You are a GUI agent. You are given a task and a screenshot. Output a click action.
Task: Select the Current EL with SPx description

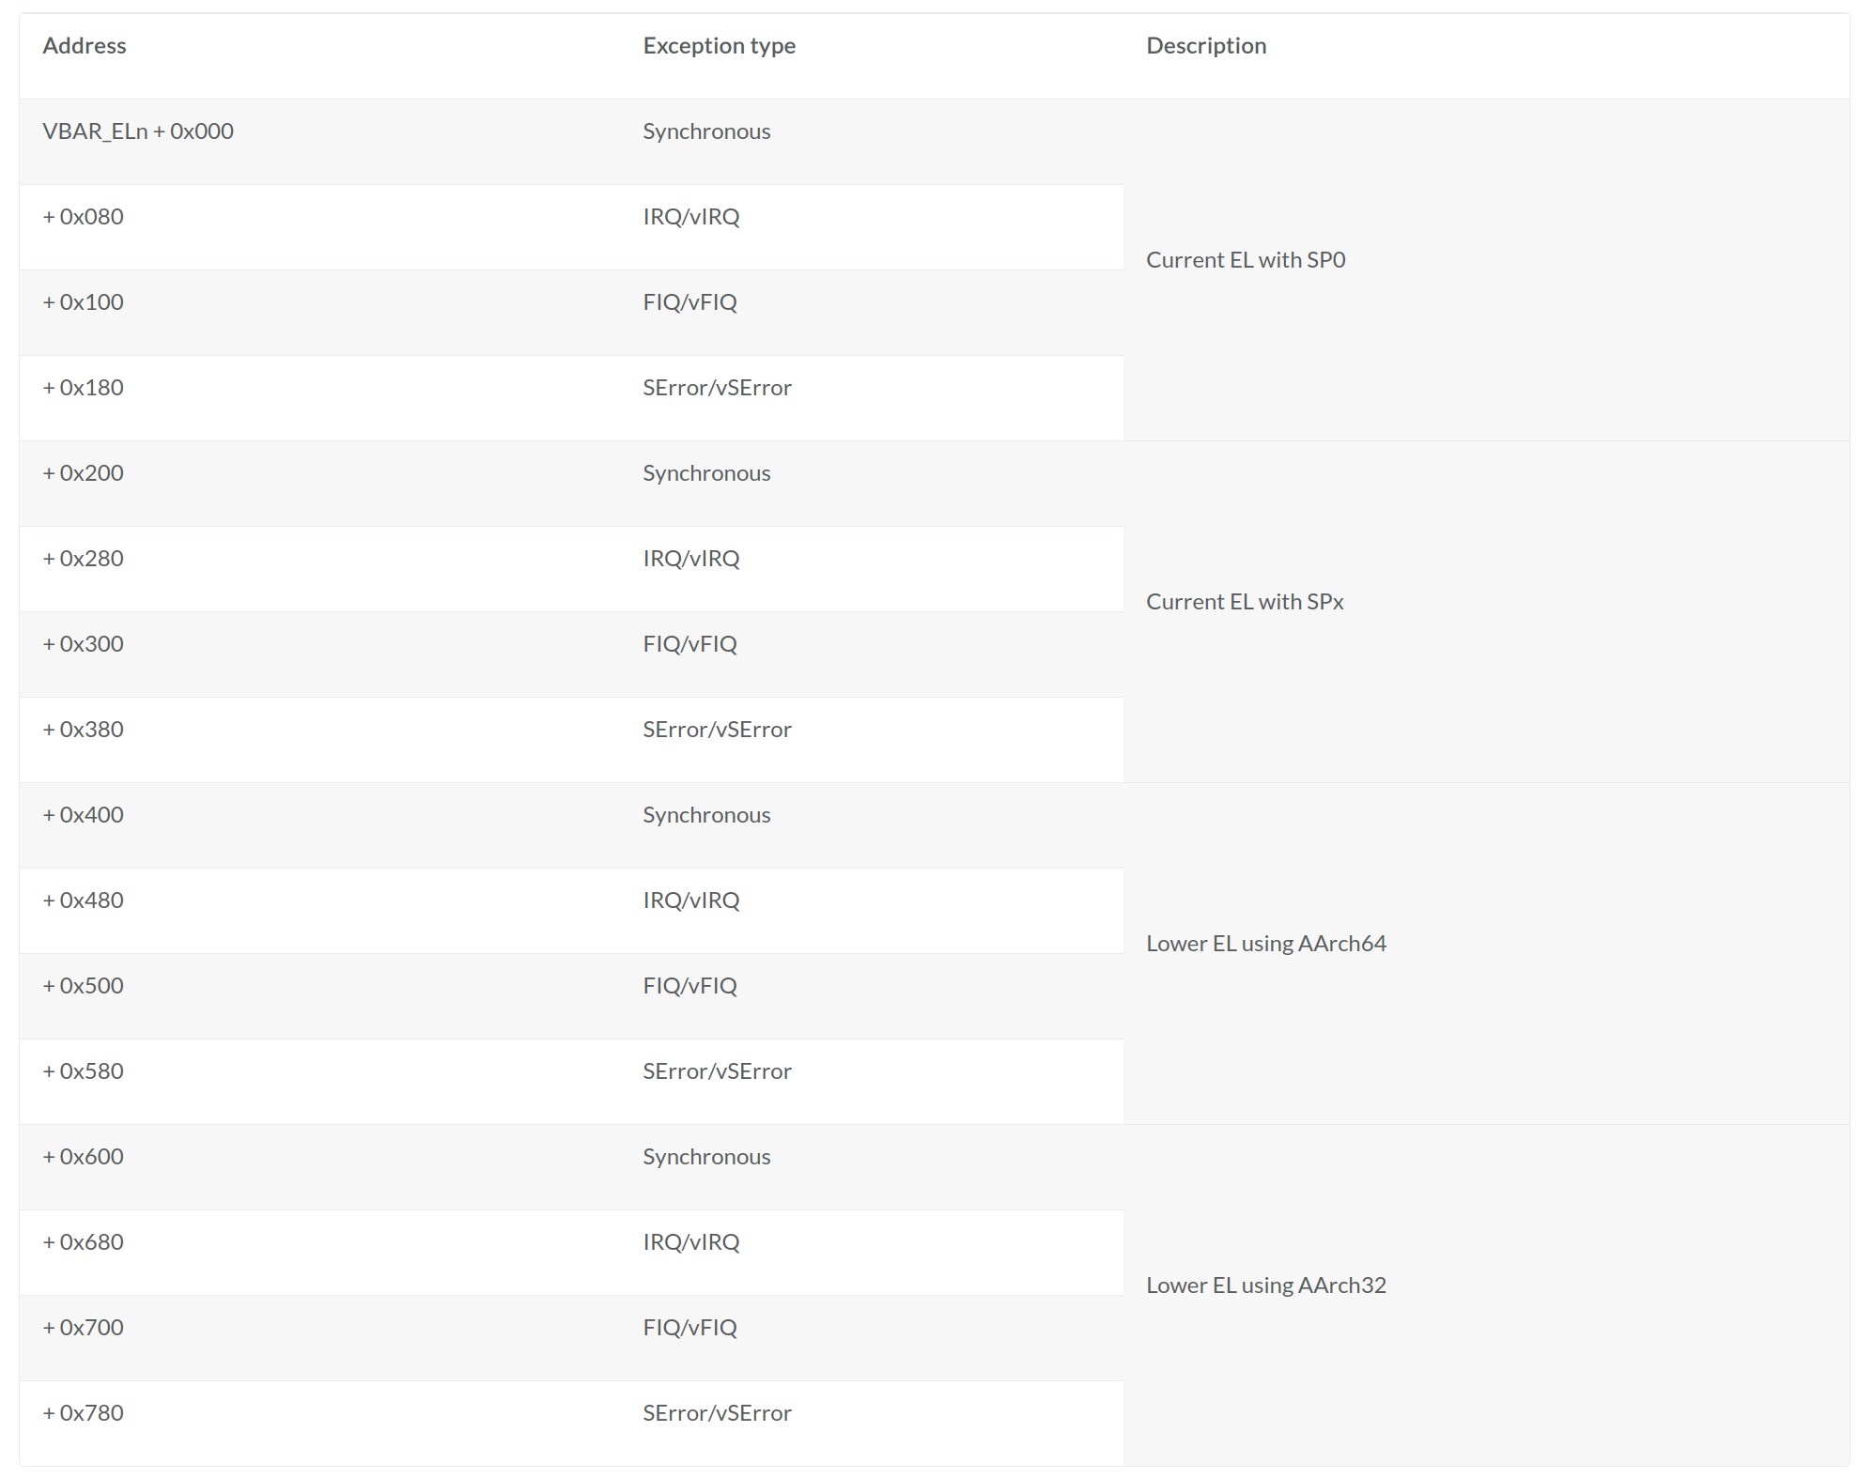click(1245, 602)
